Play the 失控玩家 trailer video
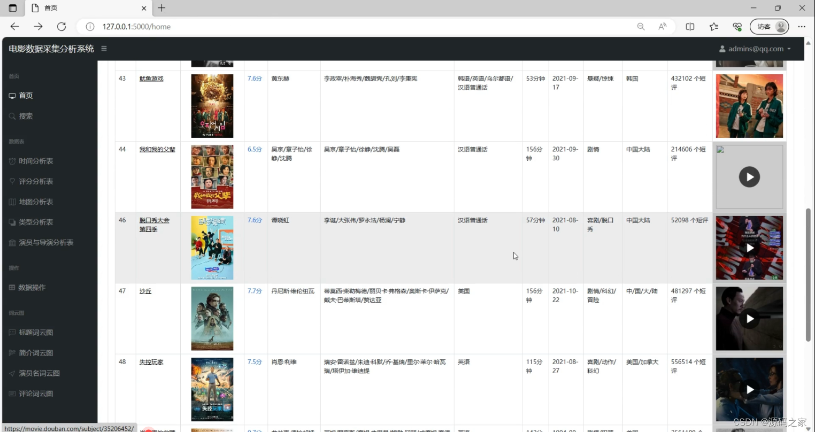The height and width of the screenshot is (432, 815). coord(749,389)
